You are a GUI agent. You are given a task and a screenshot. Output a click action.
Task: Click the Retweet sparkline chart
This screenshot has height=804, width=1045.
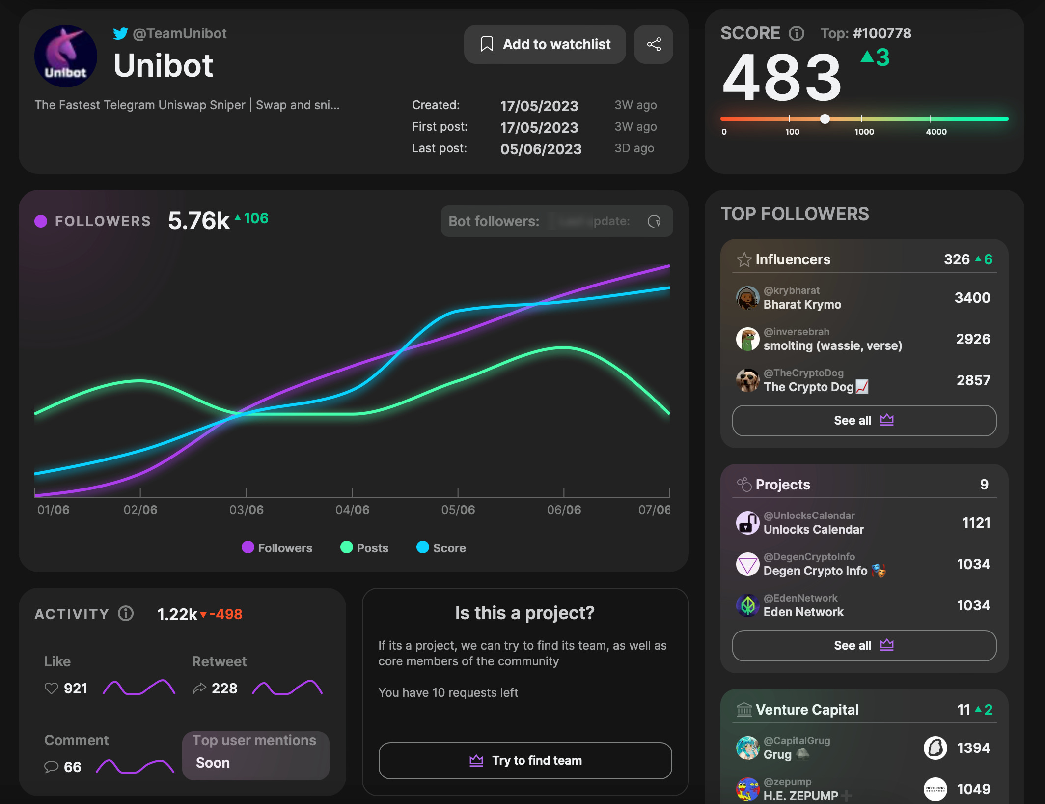tap(287, 687)
